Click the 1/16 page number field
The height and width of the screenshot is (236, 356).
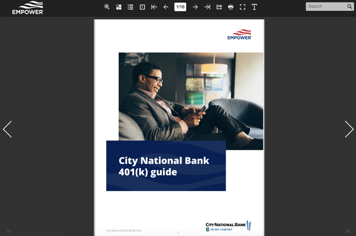[180, 7]
